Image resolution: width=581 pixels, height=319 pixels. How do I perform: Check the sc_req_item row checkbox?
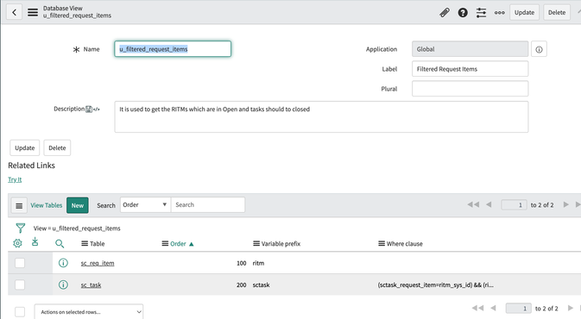click(x=20, y=263)
